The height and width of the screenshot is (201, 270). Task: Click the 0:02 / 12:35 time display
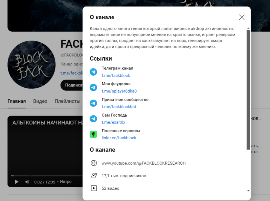pyautogui.click(x=44, y=182)
